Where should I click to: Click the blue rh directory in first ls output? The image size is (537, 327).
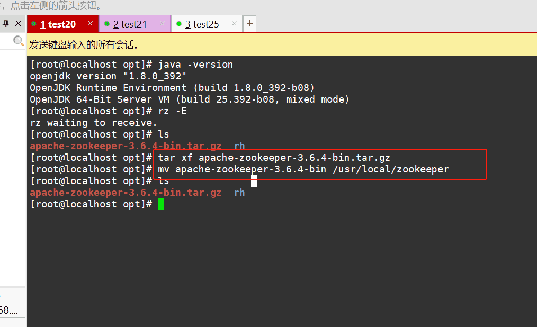tap(239, 146)
